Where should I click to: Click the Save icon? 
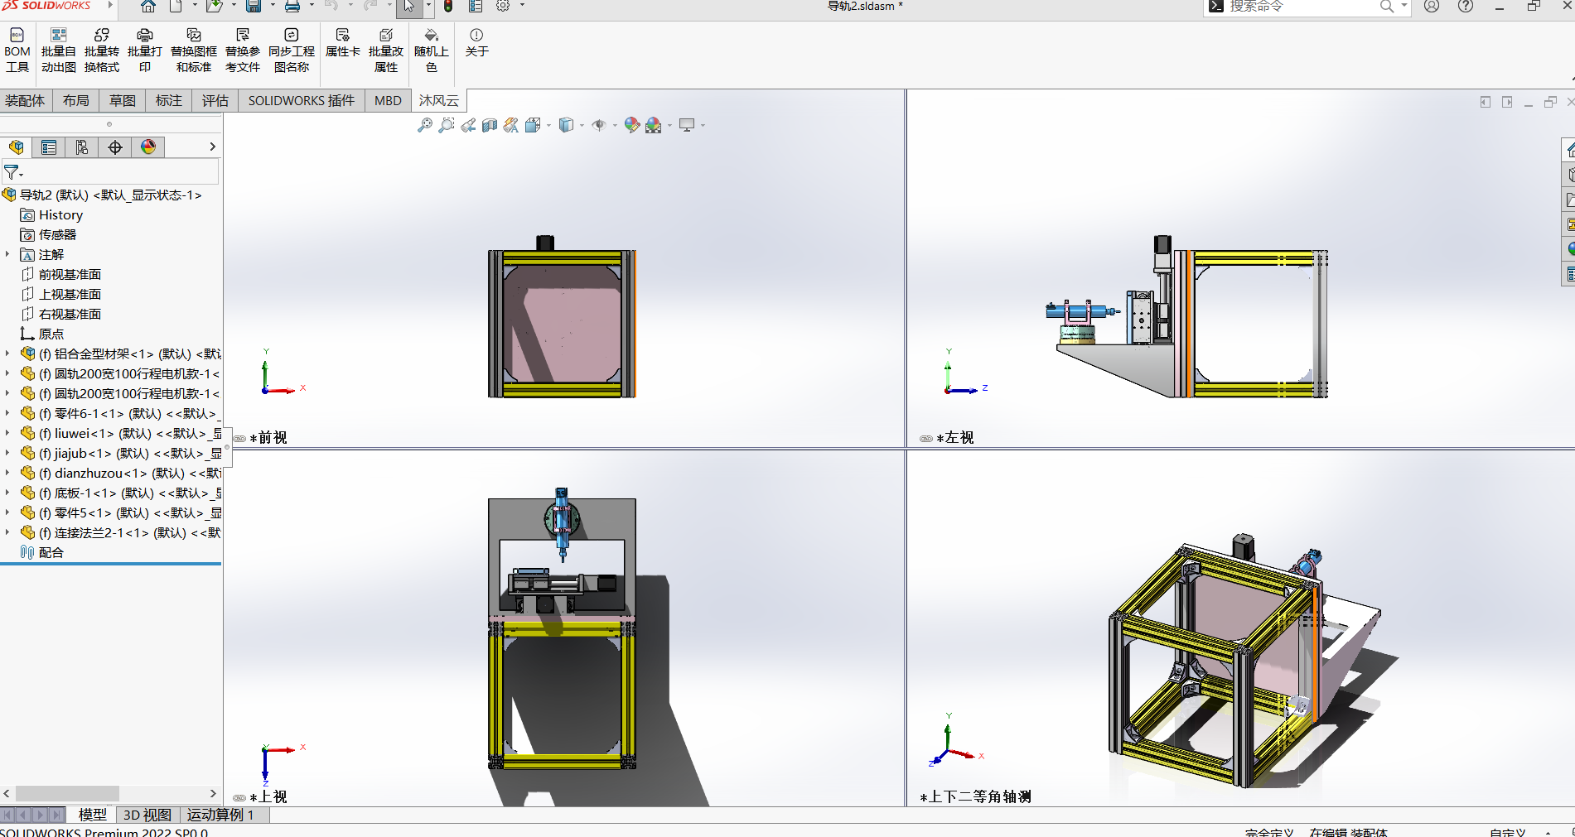click(x=254, y=7)
